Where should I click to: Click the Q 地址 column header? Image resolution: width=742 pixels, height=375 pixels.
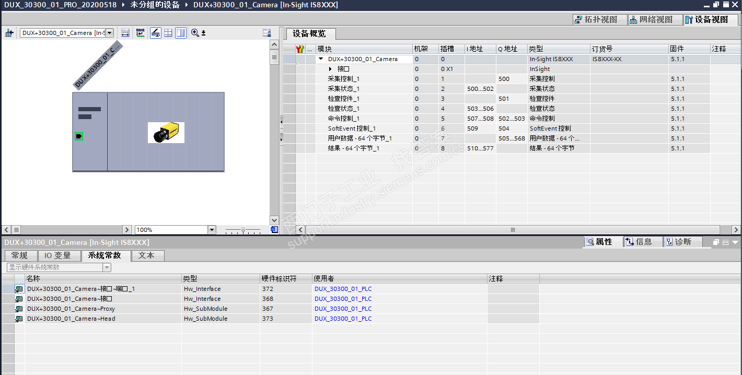click(x=512, y=49)
